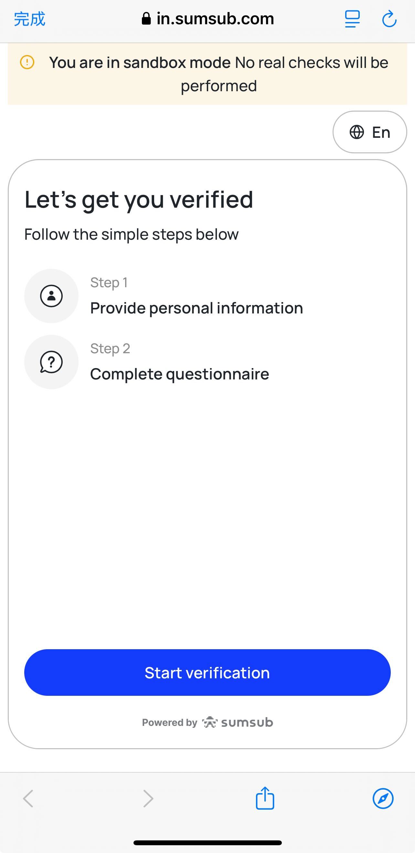Tap the Step 1 person icon
This screenshot has height=853, width=415.
(51, 296)
